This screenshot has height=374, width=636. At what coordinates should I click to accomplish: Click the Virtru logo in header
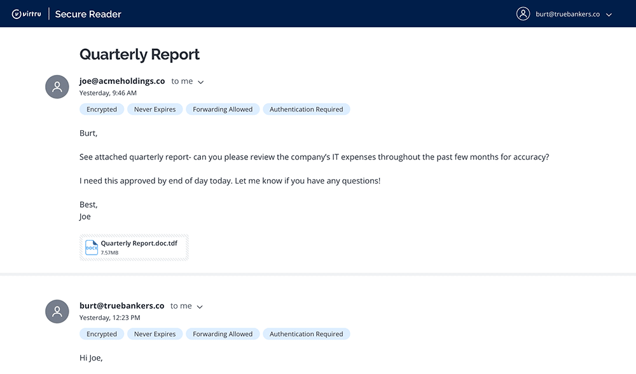(26, 14)
